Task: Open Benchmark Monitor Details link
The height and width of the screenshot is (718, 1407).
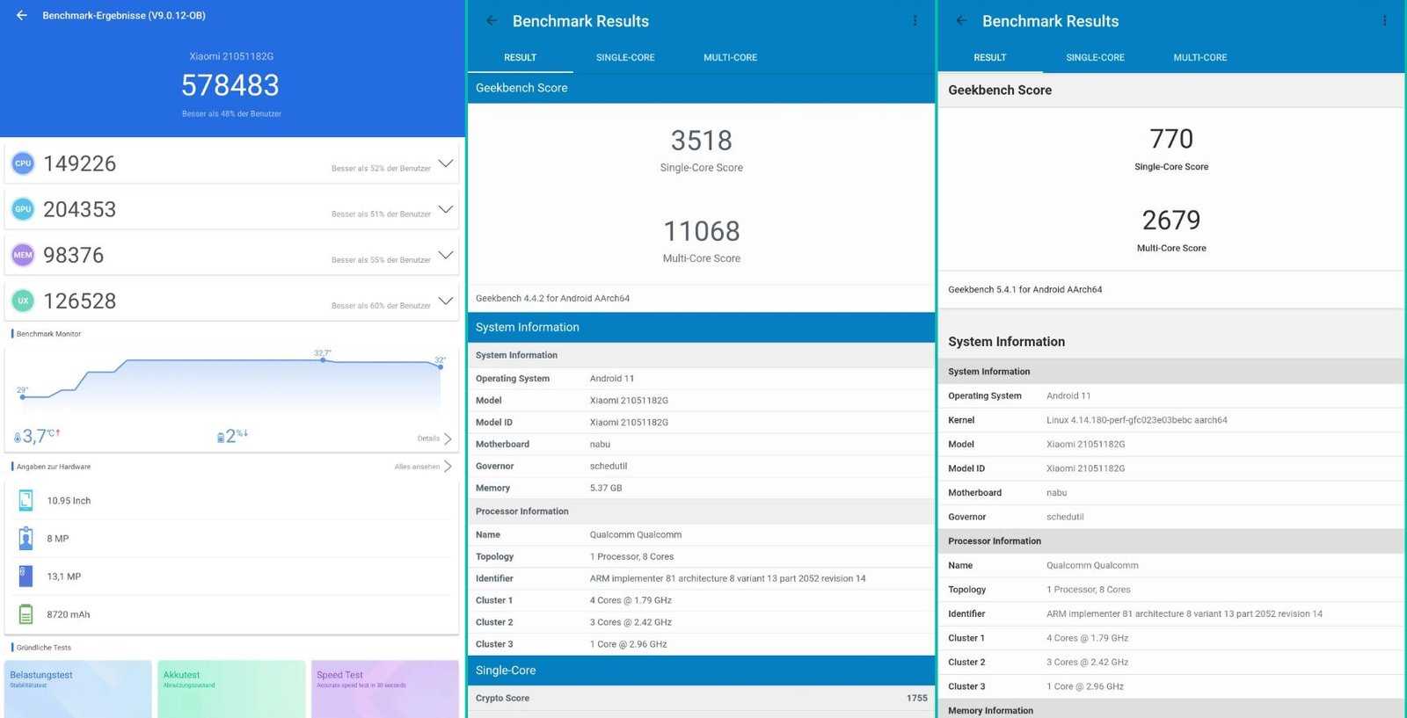Action: coord(434,439)
